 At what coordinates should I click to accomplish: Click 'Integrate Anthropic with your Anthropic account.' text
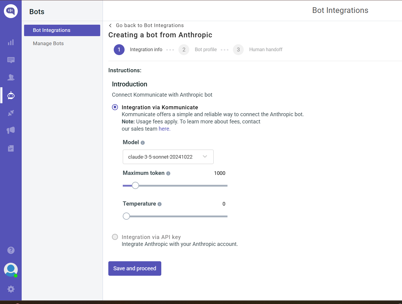click(180, 244)
